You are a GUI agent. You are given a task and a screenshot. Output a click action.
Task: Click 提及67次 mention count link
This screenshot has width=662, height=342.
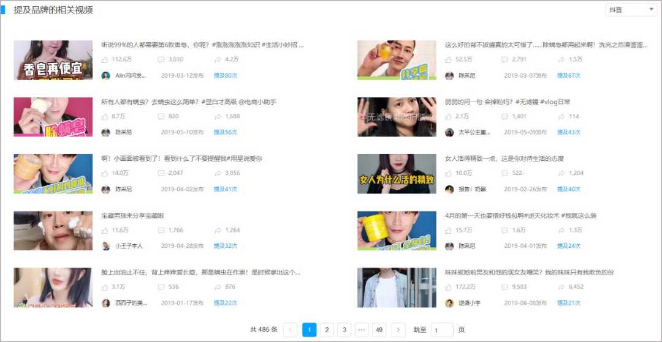pyautogui.click(x=569, y=75)
